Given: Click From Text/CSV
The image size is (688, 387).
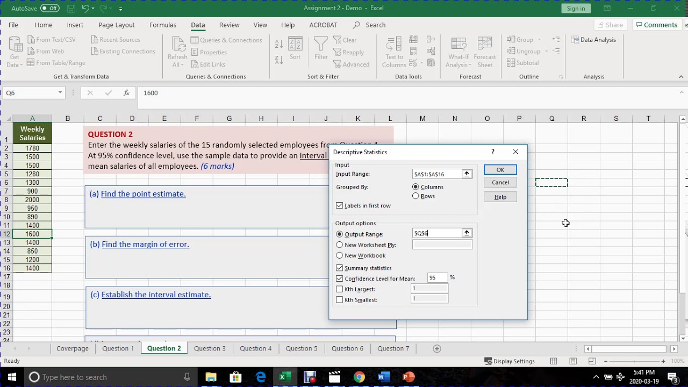Looking at the screenshot, I should pos(51,40).
